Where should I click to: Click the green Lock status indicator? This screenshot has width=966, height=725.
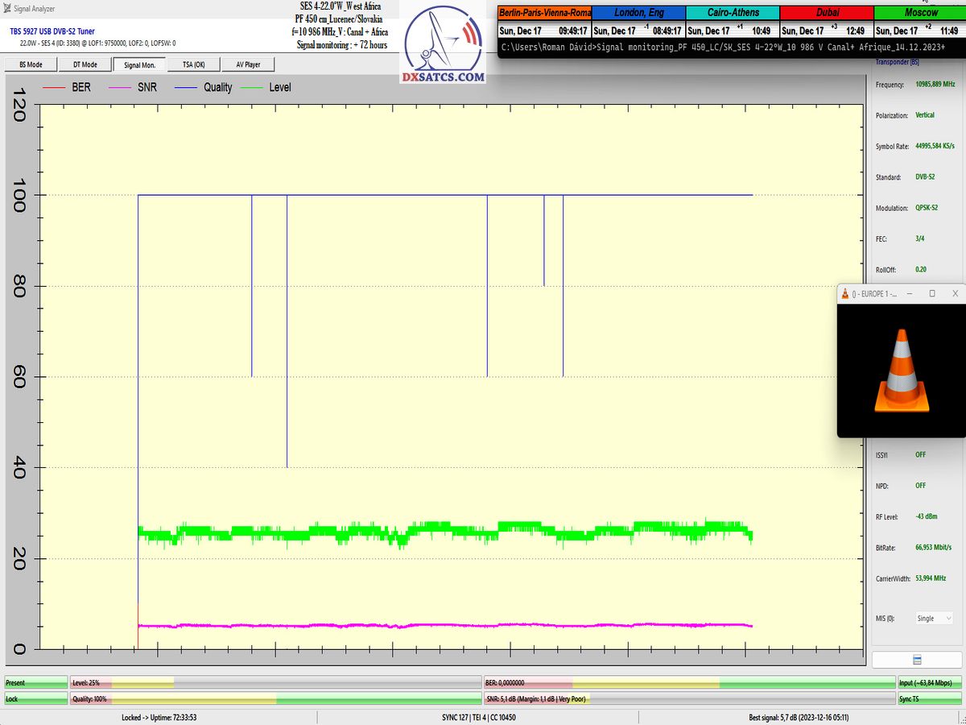35,698
